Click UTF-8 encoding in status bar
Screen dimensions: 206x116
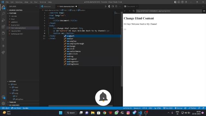pos(145,108)
